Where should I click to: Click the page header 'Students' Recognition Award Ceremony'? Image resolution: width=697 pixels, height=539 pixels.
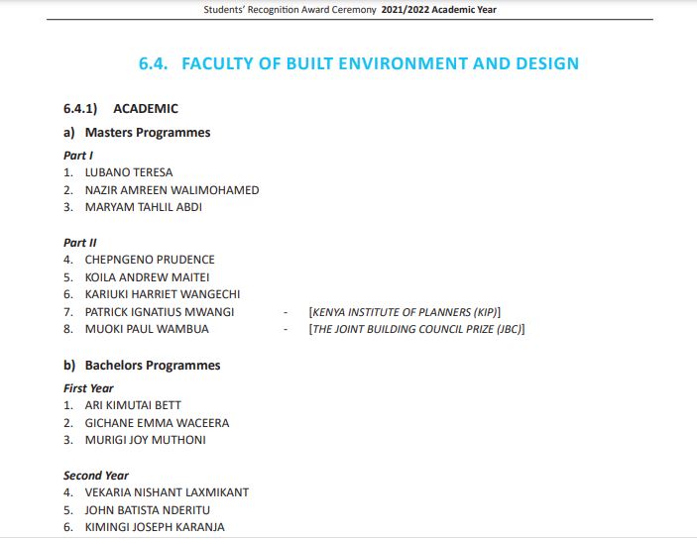tap(290, 10)
